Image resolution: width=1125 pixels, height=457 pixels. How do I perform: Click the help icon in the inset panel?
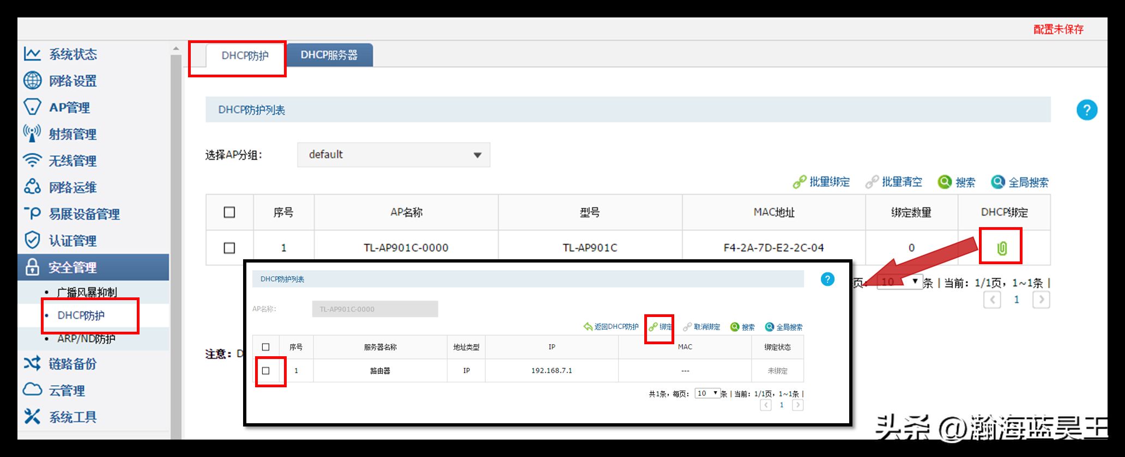click(x=827, y=279)
